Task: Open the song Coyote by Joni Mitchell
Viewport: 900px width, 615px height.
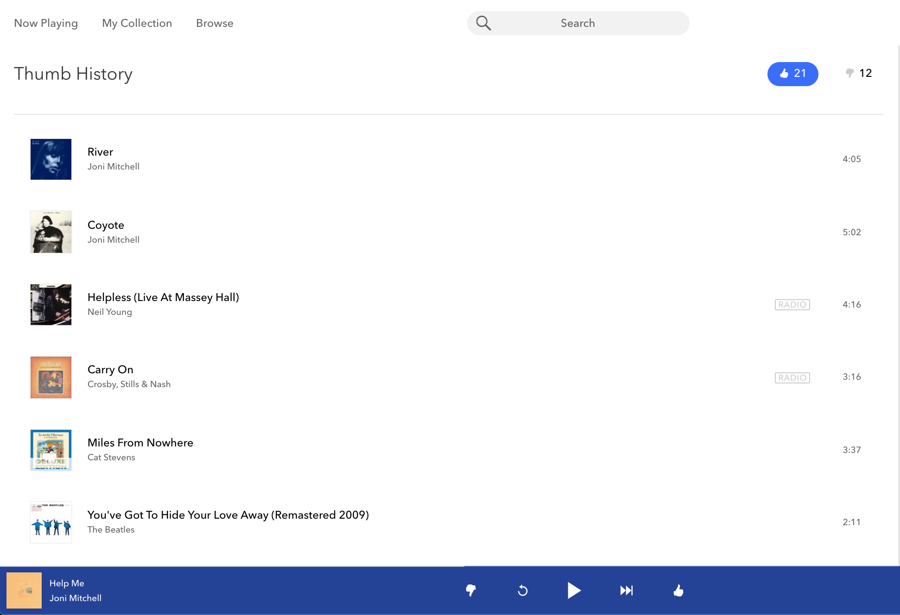Action: 106,225
